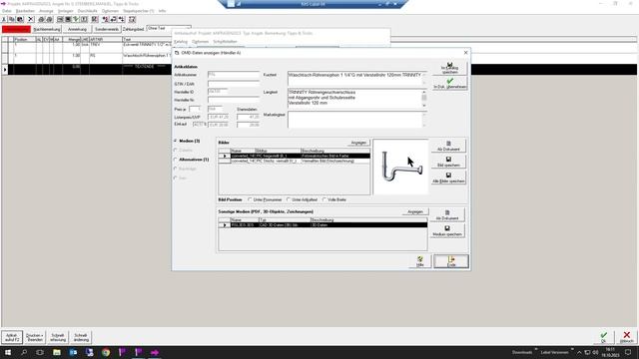Open the Vorlagen menu
The height and width of the screenshot is (359, 639).
(65, 11)
